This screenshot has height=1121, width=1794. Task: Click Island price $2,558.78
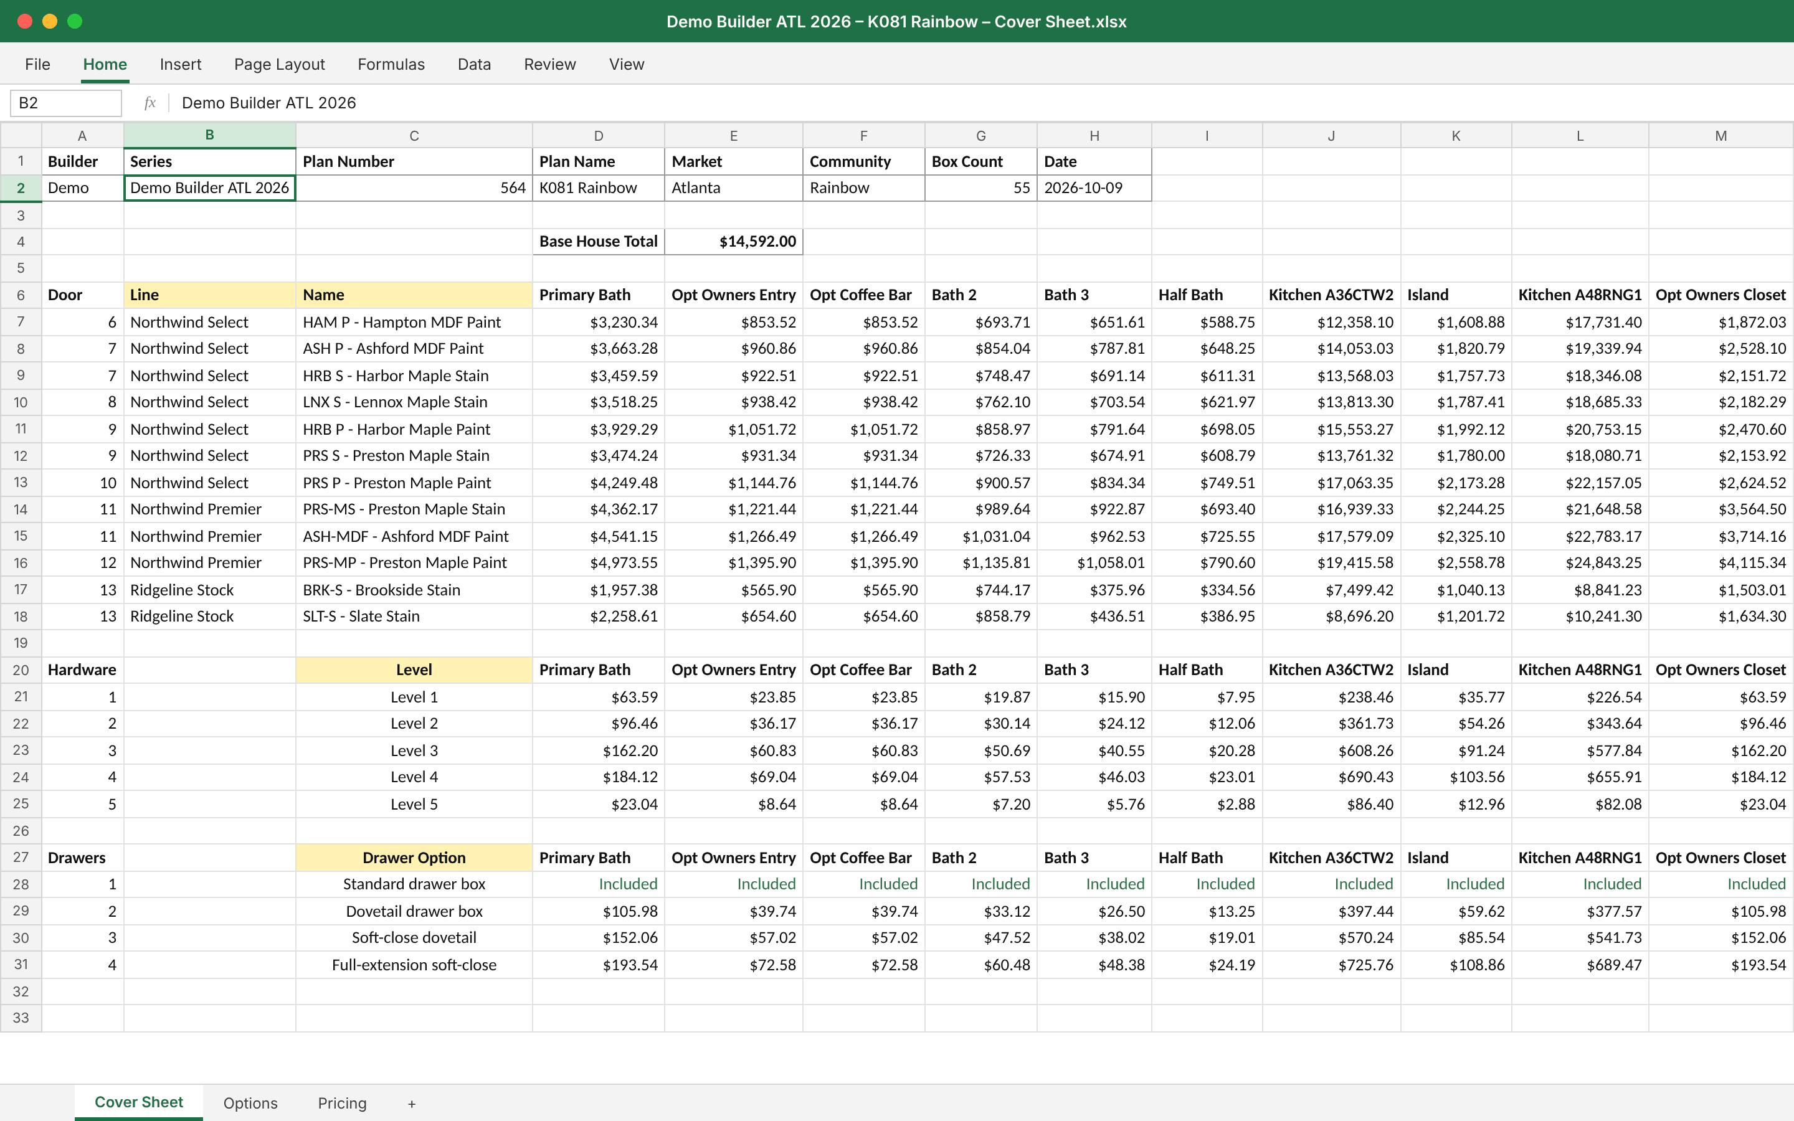1456,564
